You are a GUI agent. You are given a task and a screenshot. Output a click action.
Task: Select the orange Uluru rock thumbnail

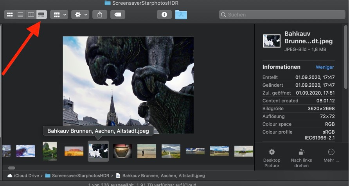[x=74, y=151]
